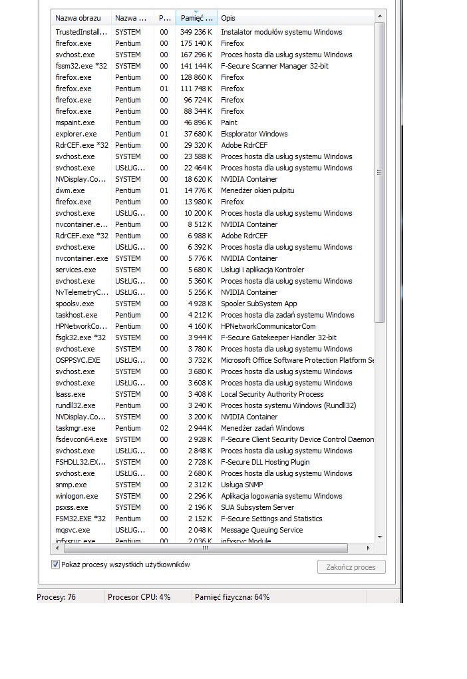The image size is (467, 679).
Task: Select the RdrCEF.exe *32 row with 29 320 K
Action: 212,145
